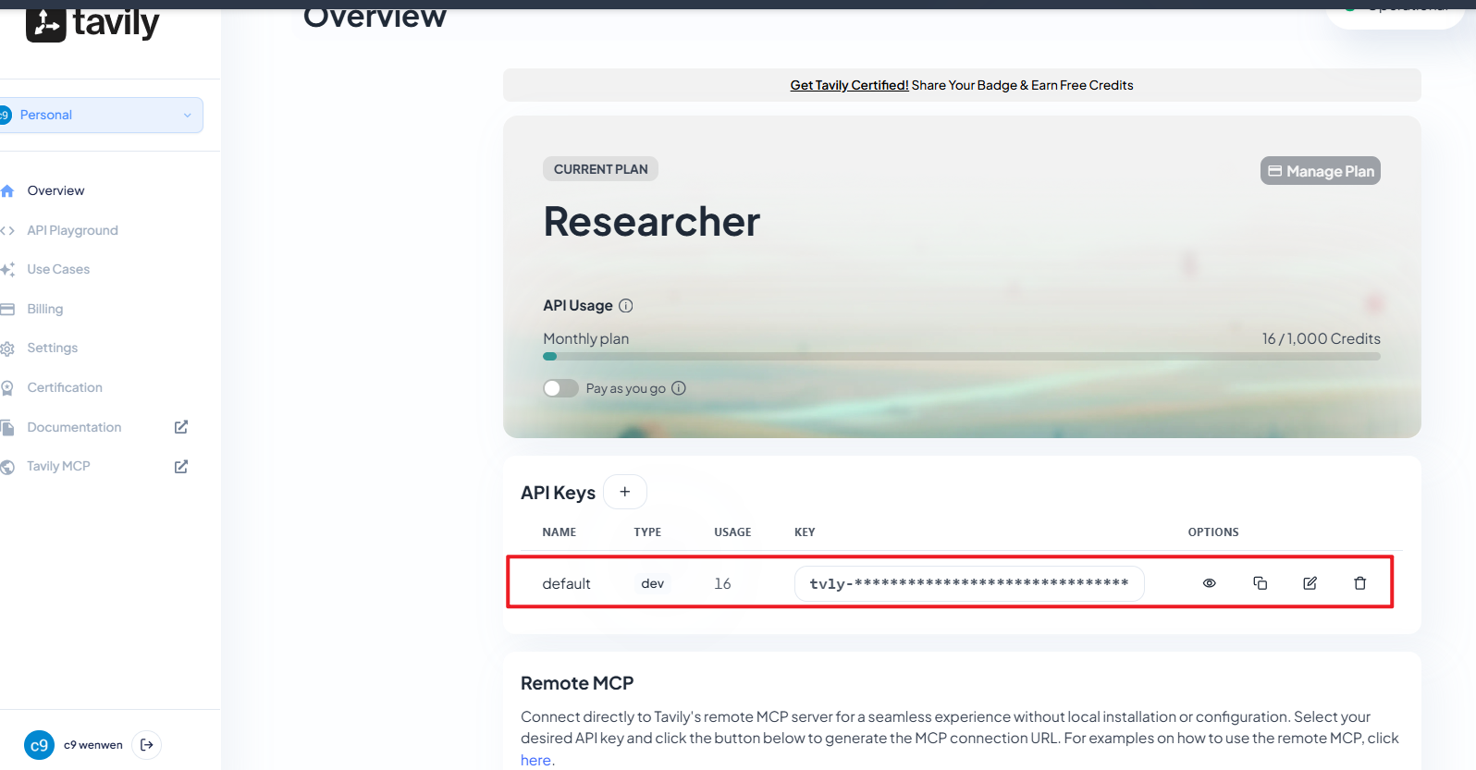Click the Settings gear icon
Image resolution: width=1476 pixels, height=770 pixels.
click(7, 348)
